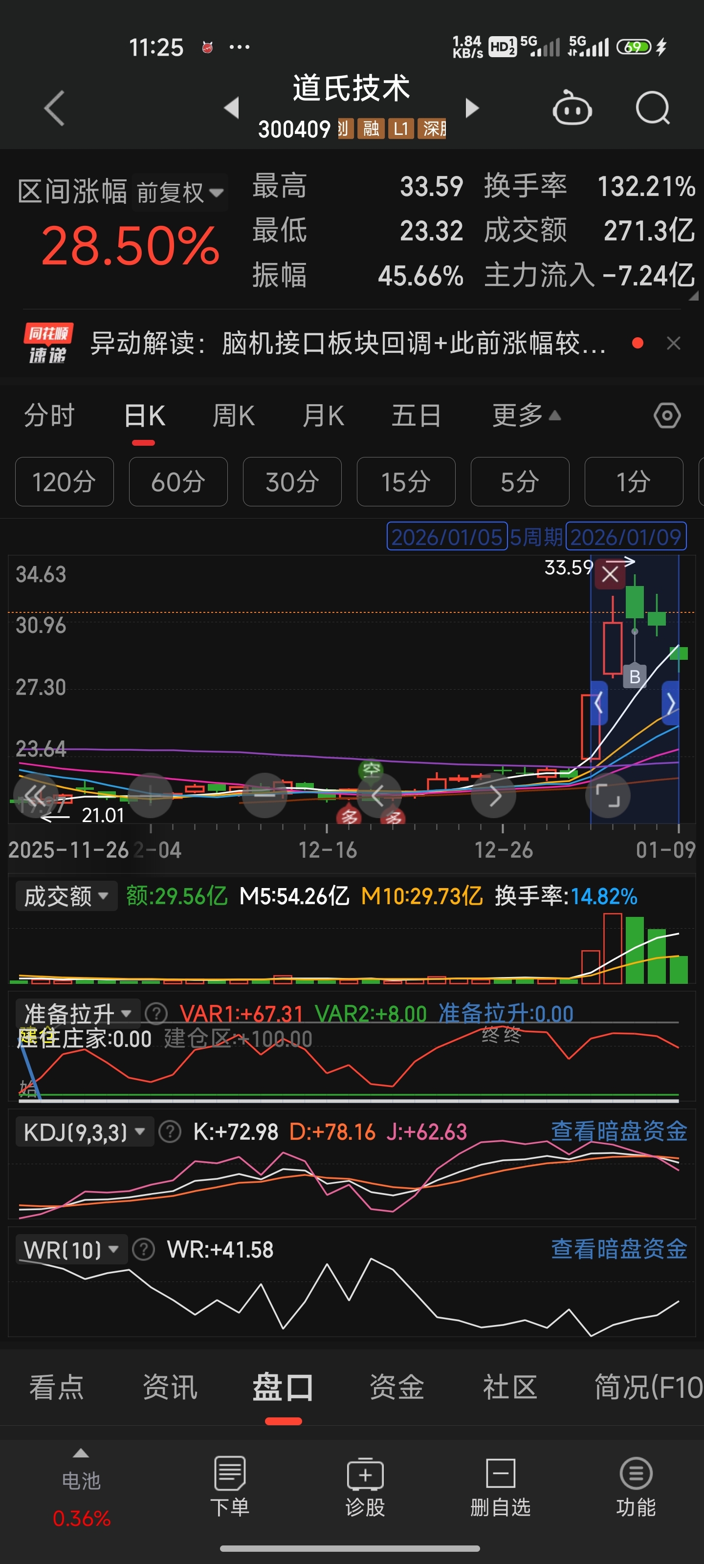Open 看点 bottom tab
The image size is (704, 1564).
click(x=57, y=1388)
